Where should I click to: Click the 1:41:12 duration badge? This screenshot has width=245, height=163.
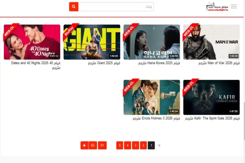tap(54, 56)
